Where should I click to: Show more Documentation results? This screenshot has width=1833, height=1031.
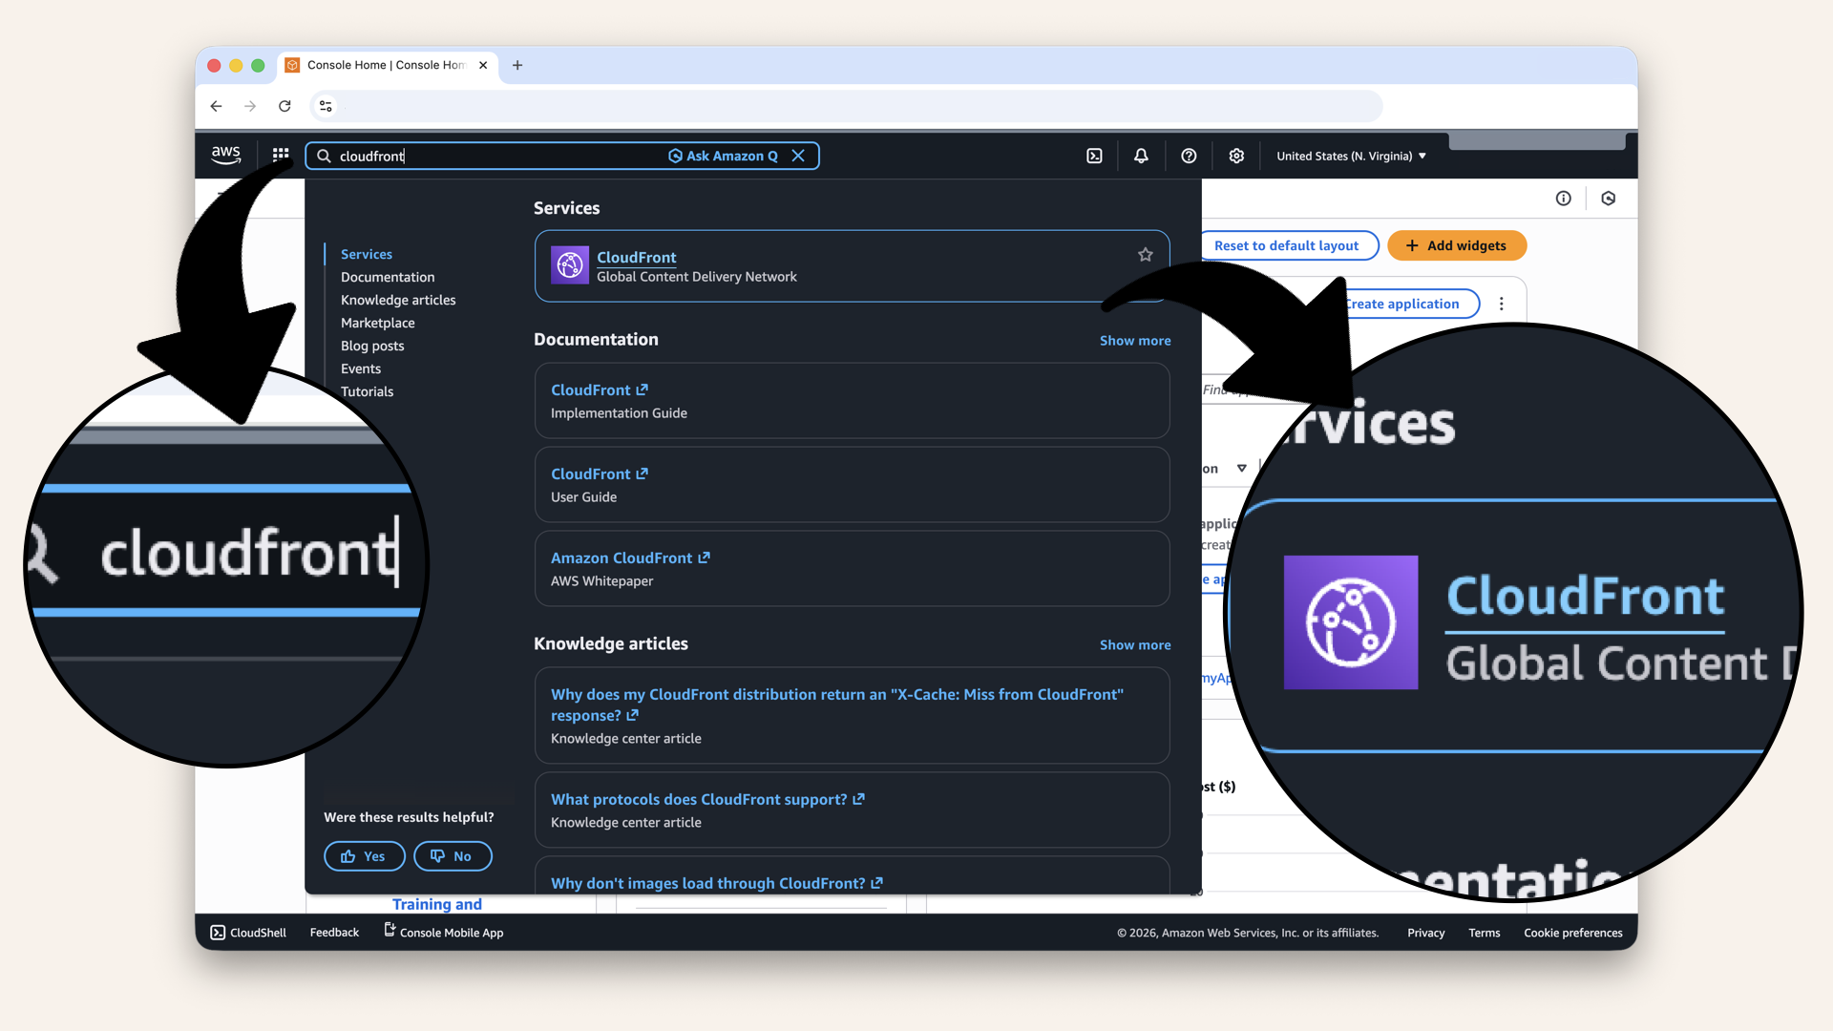(1134, 341)
